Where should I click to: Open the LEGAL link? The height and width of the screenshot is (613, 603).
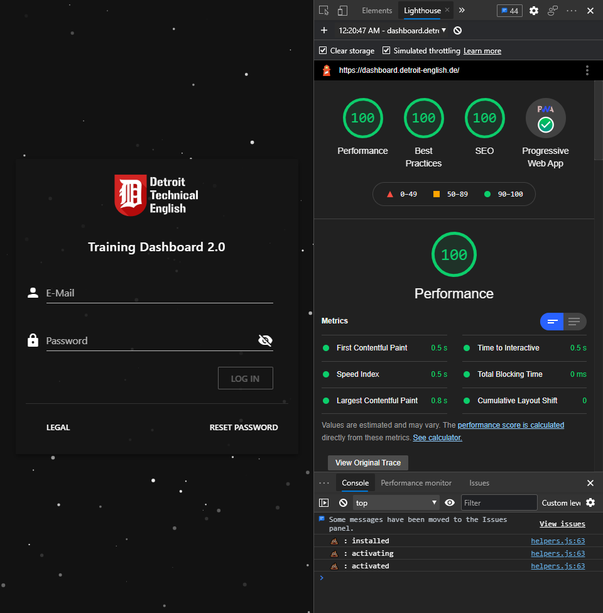pos(58,427)
